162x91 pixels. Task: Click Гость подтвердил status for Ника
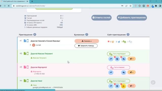pyautogui.click(x=118, y=81)
